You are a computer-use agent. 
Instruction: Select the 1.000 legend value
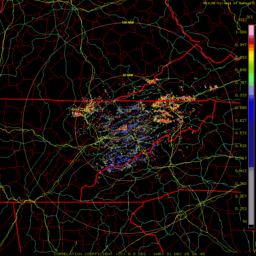241,32
